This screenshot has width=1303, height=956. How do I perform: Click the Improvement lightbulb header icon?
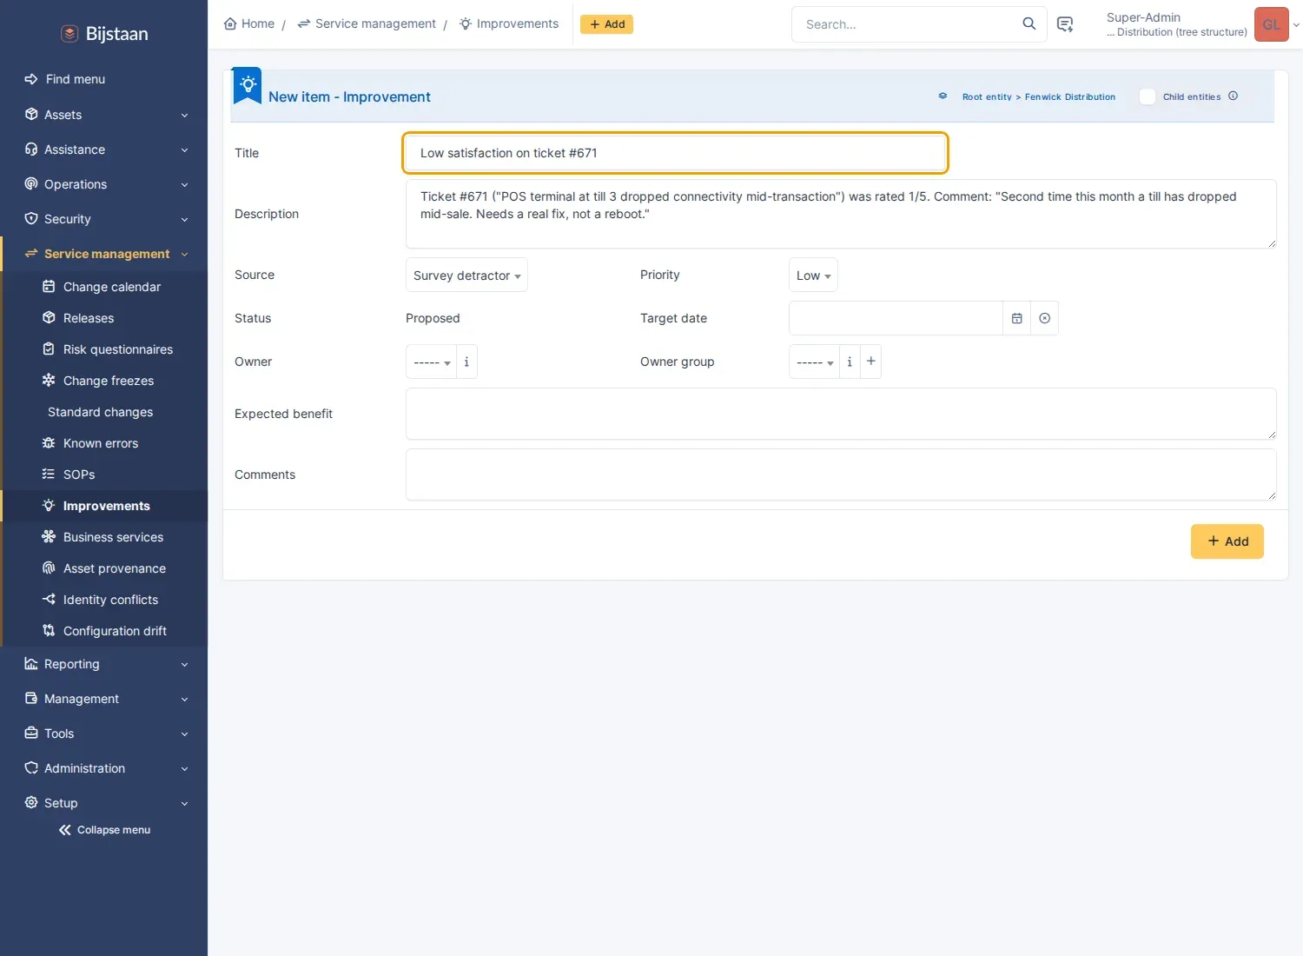click(x=248, y=85)
